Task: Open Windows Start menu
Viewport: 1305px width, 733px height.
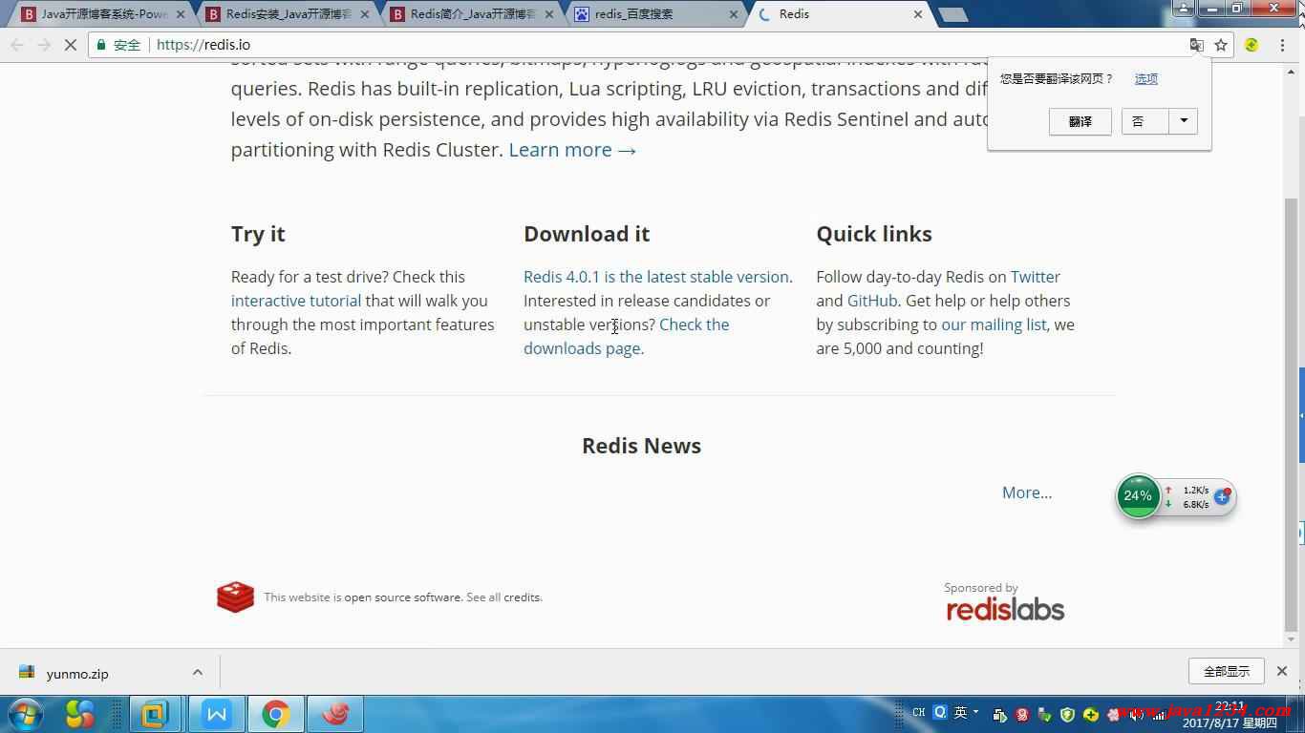Action: (25, 714)
